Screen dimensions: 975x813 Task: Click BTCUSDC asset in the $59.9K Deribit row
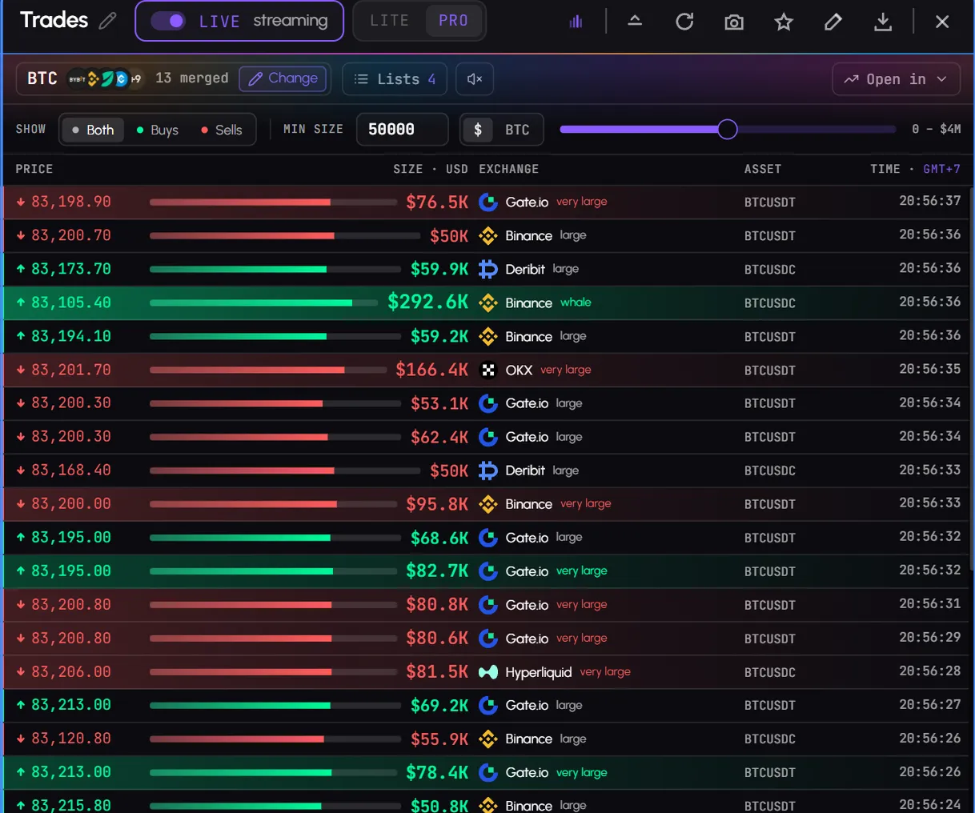[x=770, y=270]
